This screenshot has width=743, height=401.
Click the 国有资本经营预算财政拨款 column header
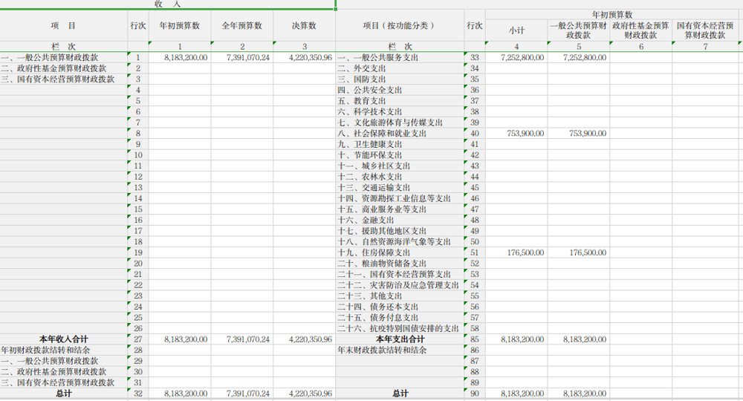705,30
